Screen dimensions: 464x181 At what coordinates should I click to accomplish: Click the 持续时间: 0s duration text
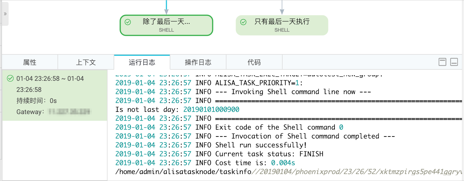pos(36,101)
